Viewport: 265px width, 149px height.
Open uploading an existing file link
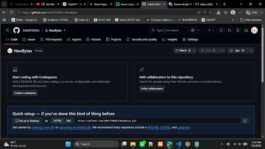click(75, 127)
